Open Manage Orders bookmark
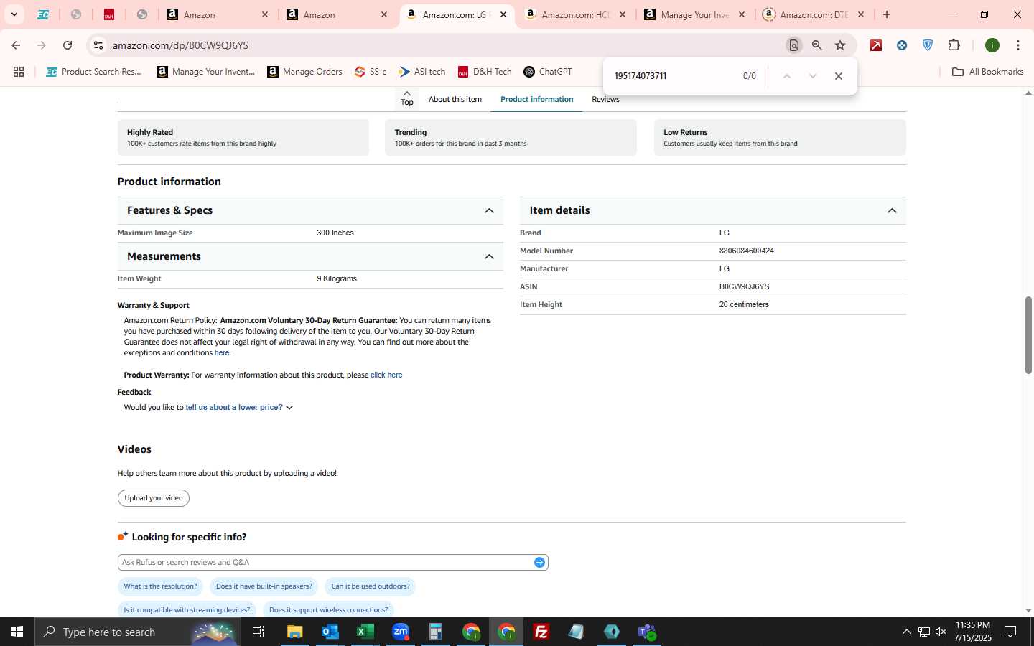This screenshot has width=1034, height=646. tap(304, 72)
